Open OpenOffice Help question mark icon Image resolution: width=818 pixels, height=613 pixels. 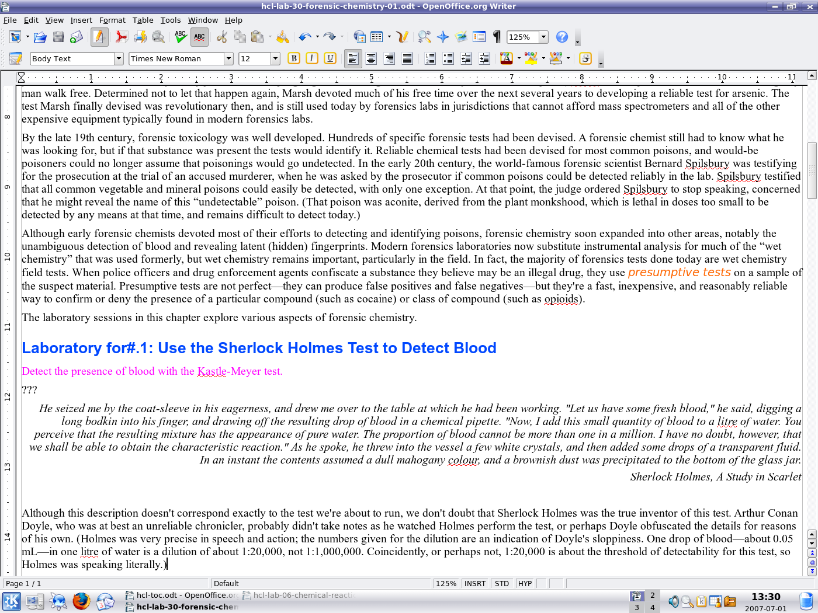tap(561, 37)
